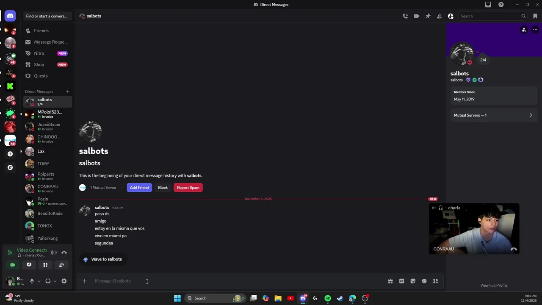
Task: Open the DM with CHINOOO
Action: click(47, 139)
